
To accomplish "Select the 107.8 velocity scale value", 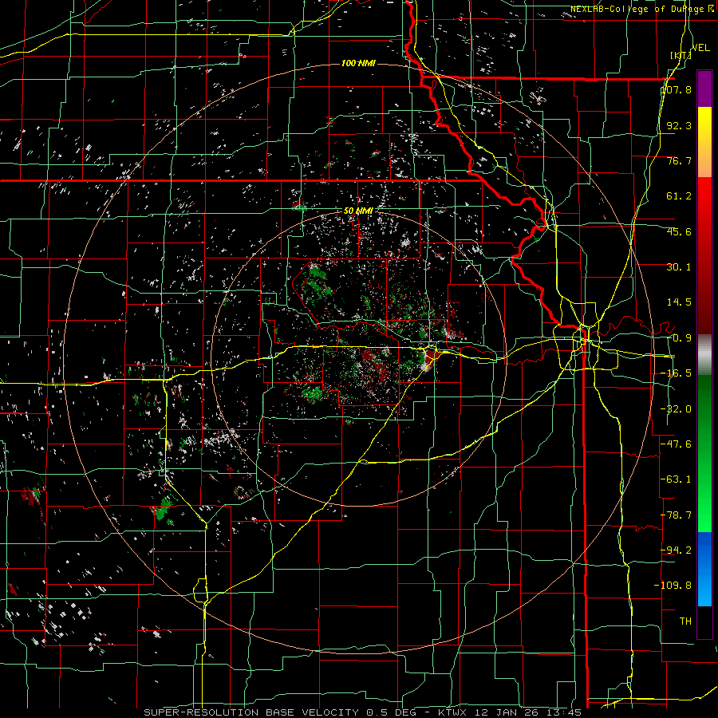I will coord(677,89).
